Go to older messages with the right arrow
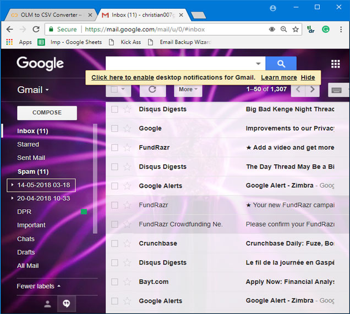The height and width of the screenshot is (314, 350). click(312, 89)
